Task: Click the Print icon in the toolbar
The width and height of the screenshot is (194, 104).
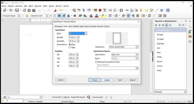Action: (x=29, y=10)
